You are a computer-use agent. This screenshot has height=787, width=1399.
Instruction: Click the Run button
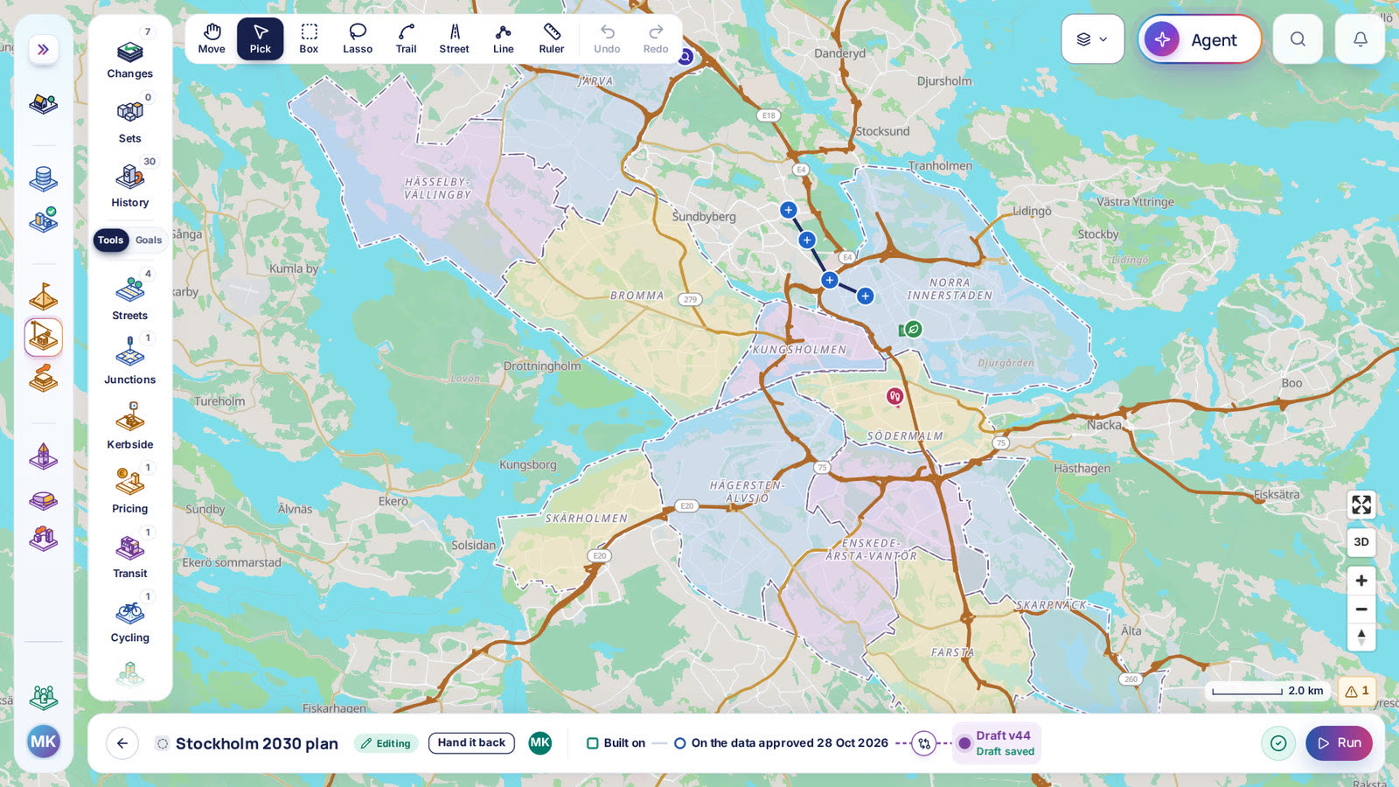pos(1339,743)
